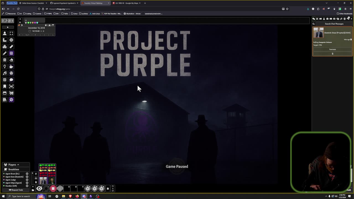Open the Lighting lightbulb controls

coord(5,67)
